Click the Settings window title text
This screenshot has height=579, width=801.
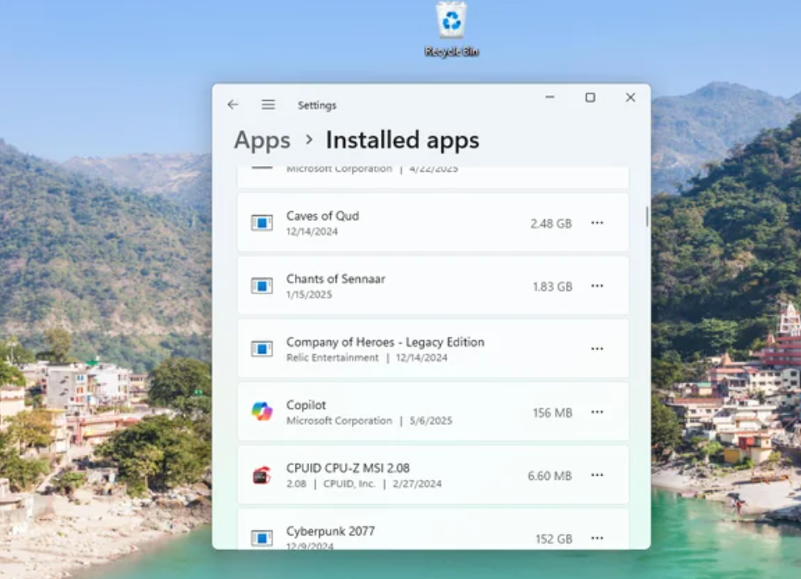(x=317, y=105)
